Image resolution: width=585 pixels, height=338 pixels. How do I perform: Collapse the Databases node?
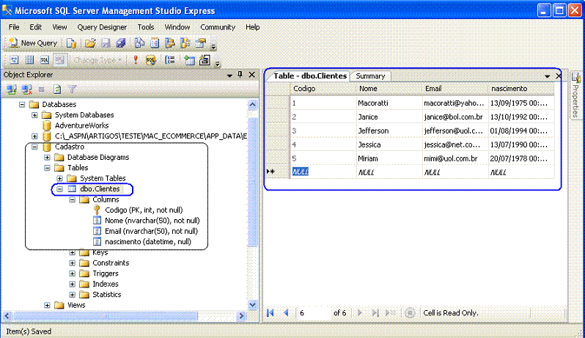pos(22,104)
